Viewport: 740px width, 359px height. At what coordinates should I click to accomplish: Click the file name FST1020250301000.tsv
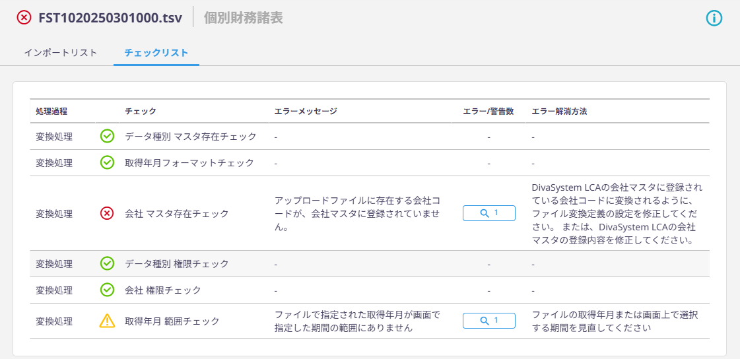click(110, 18)
